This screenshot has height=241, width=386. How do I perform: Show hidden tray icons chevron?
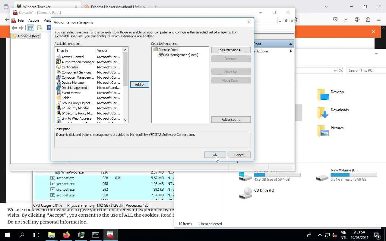pos(320,235)
